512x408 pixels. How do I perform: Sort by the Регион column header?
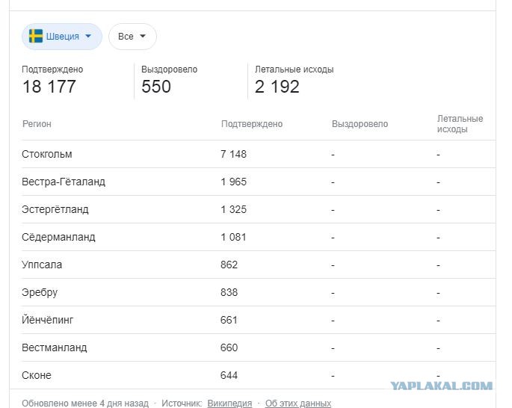(37, 124)
